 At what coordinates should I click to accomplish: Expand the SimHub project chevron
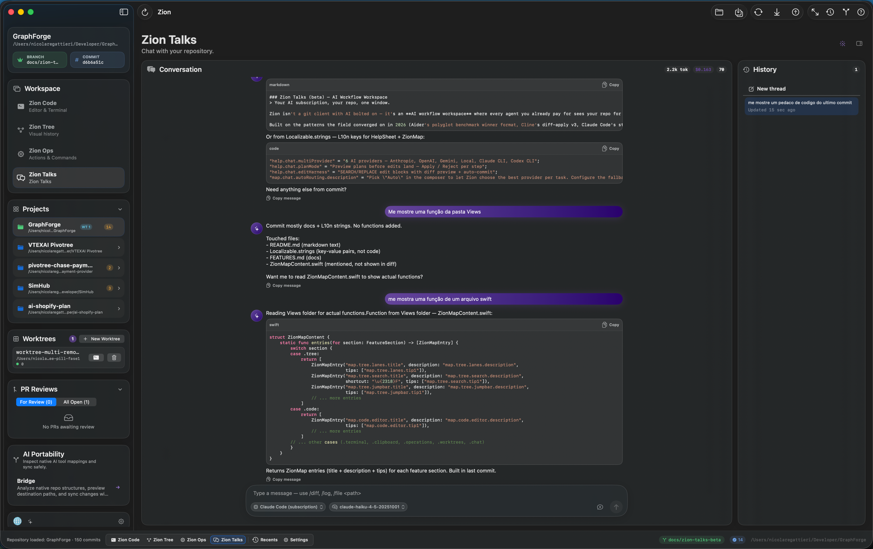pyautogui.click(x=119, y=288)
